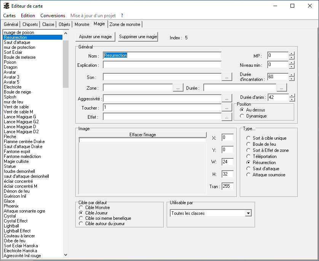Select the Dynamique position option
Image resolution: width=319 pixels, height=261 pixels.
tap(242, 116)
